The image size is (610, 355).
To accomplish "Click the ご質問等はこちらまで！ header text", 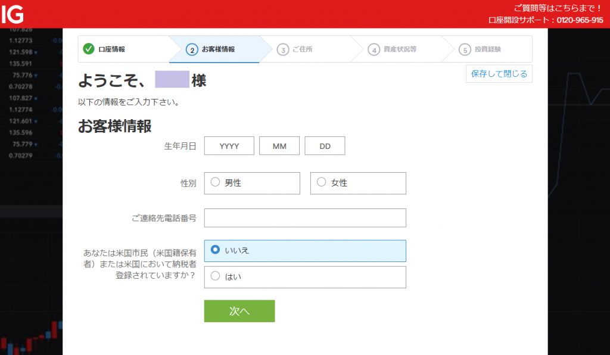I will pos(558,8).
